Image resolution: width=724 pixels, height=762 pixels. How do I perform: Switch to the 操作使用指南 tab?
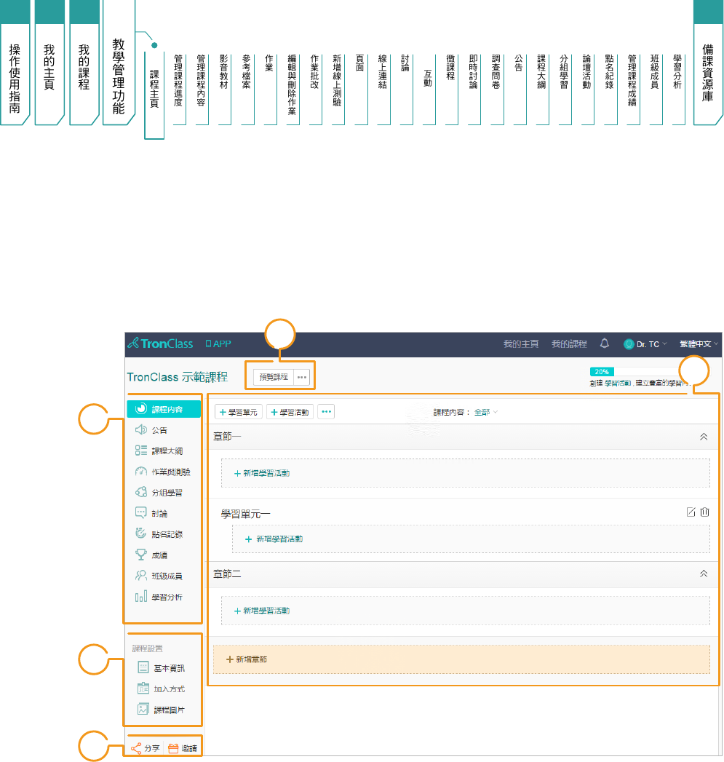pyautogui.click(x=15, y=73)
